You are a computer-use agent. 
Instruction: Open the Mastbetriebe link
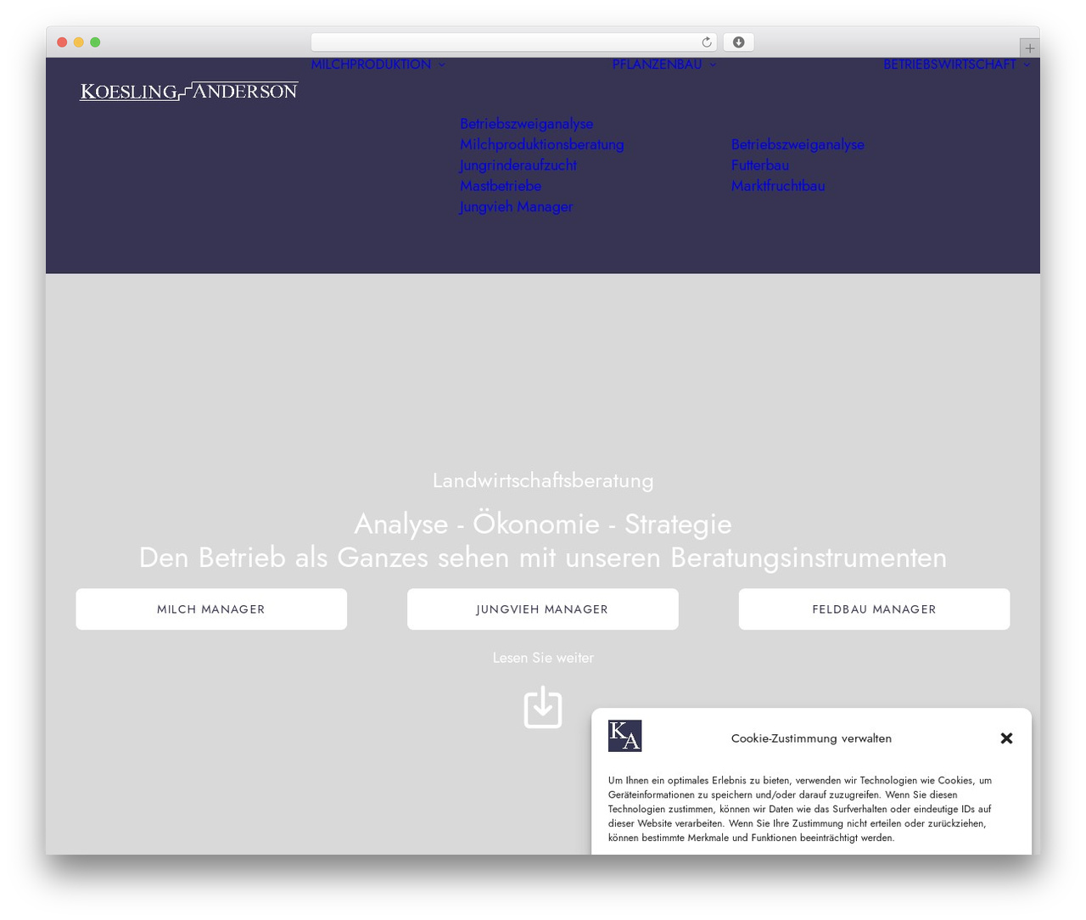pyautogui.click(x=501, y=186)
